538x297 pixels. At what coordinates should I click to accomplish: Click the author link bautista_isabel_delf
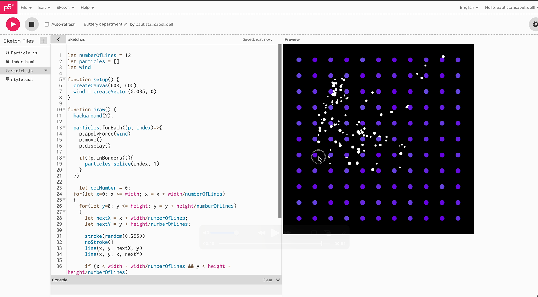154,24
